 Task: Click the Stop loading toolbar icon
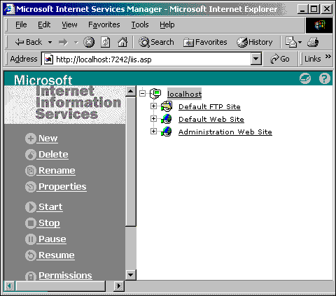click(x=89, y=42)
